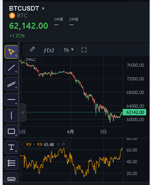Click the 72000.00 price axis label
This screenshot has height=185, width=150.
click(x=135, y=79)
